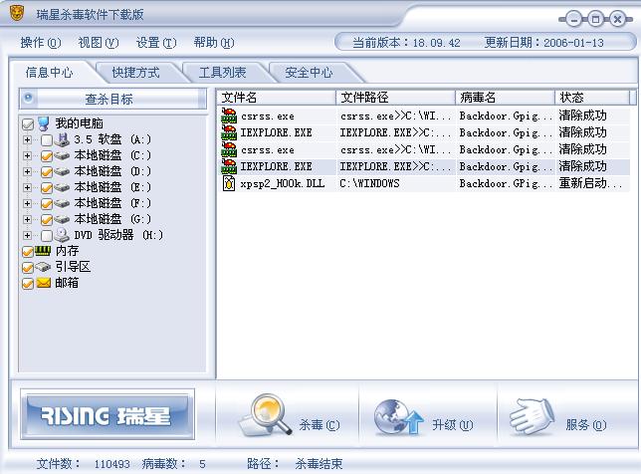
Task: Uncheck the local disk E: checkbox
Action: pyautogui.click(x=47, y=188)
